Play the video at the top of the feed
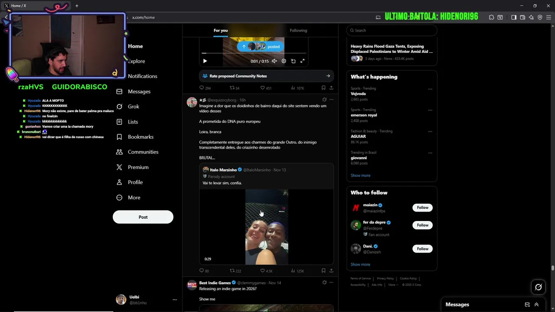This screenshot has height=312, width=555. click(x=205, y=61)
